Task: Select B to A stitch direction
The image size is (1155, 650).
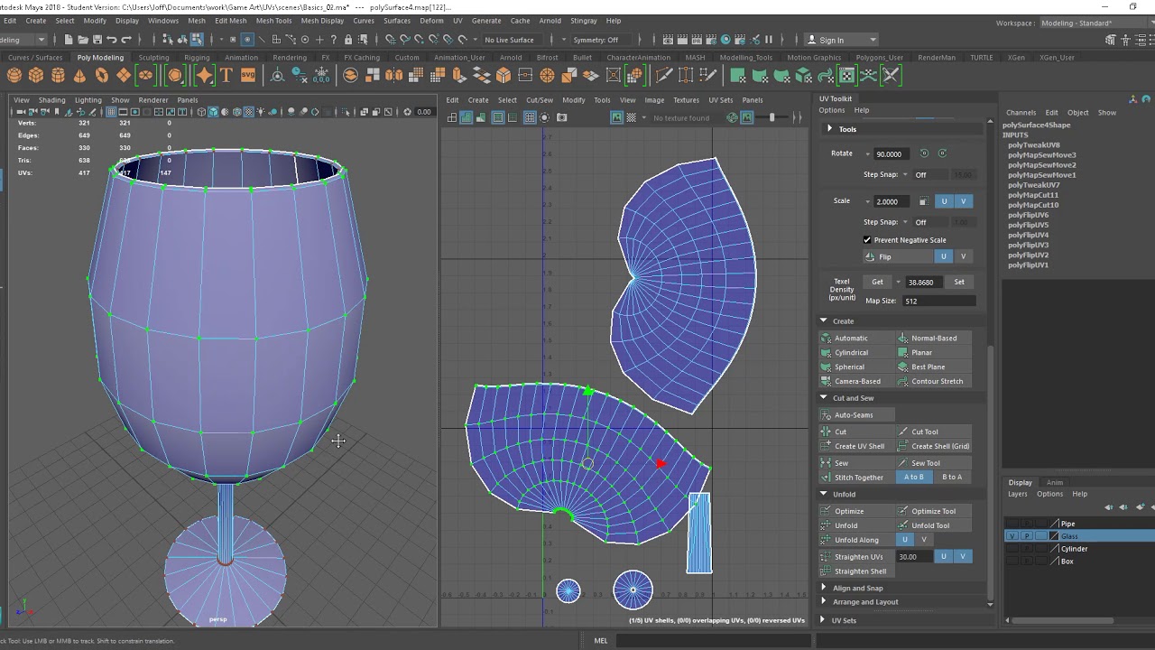Action: click(x=952, y=478)
